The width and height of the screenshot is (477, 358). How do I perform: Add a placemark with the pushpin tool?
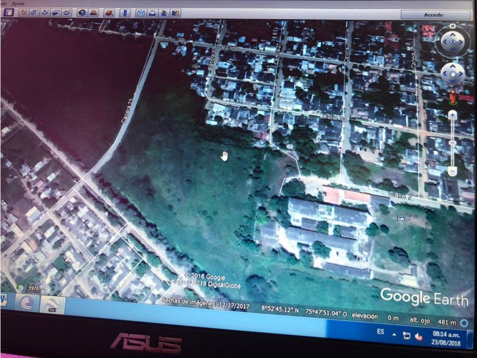[x=23, y=13]
